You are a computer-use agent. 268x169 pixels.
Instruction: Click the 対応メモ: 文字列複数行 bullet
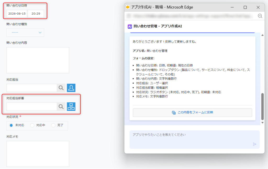(152, 96)
